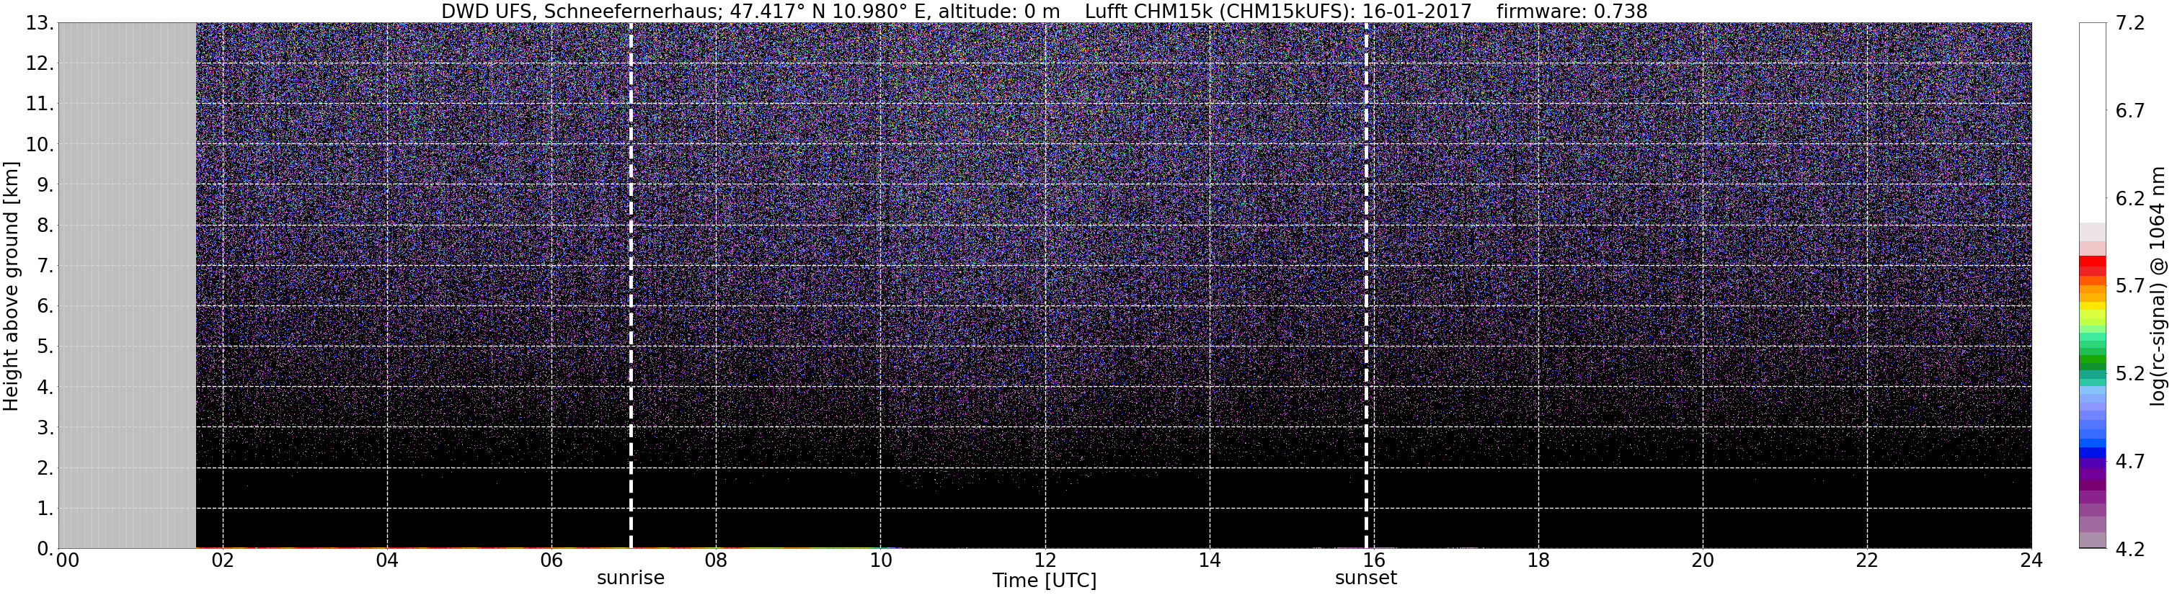Click height tick label 4.

tap(46, 388)
